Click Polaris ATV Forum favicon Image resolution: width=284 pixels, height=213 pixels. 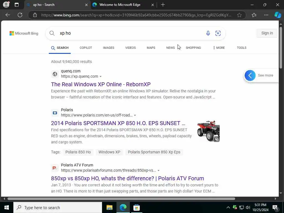tap(55, 168)
